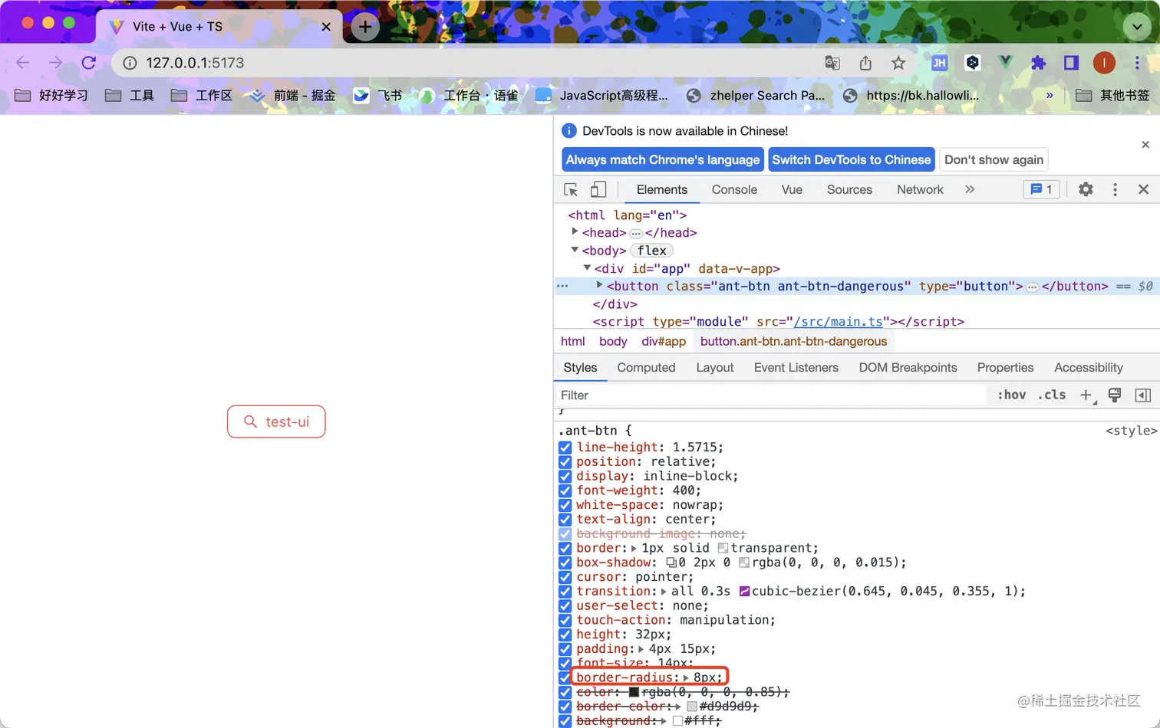Click Switch DevTools to Chinese button
The image size is (1160, 728).
tap(852, 159)
